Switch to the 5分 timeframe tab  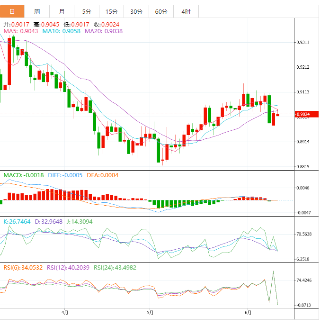(x=87, y=11)
